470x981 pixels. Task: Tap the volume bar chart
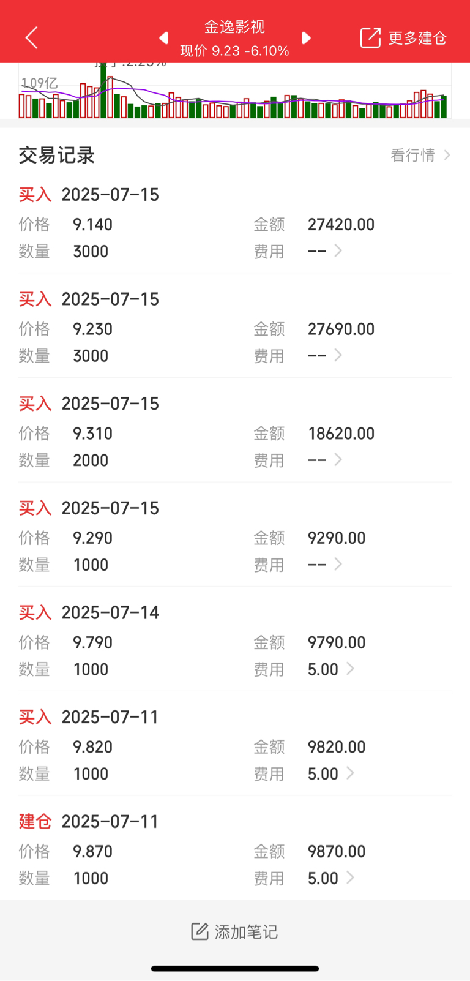[x=235, y=91]
